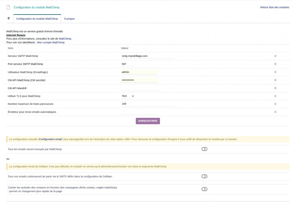Click the Clé API MailChimp (Clé secrète) label
This screenshot has height=213, width=292.
[x=27, y=80]
